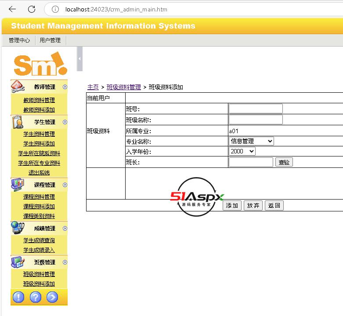Open help via the question mark icon
This screenshot has width=343, height=316.
pyautogui.click(x=35, y=297)
